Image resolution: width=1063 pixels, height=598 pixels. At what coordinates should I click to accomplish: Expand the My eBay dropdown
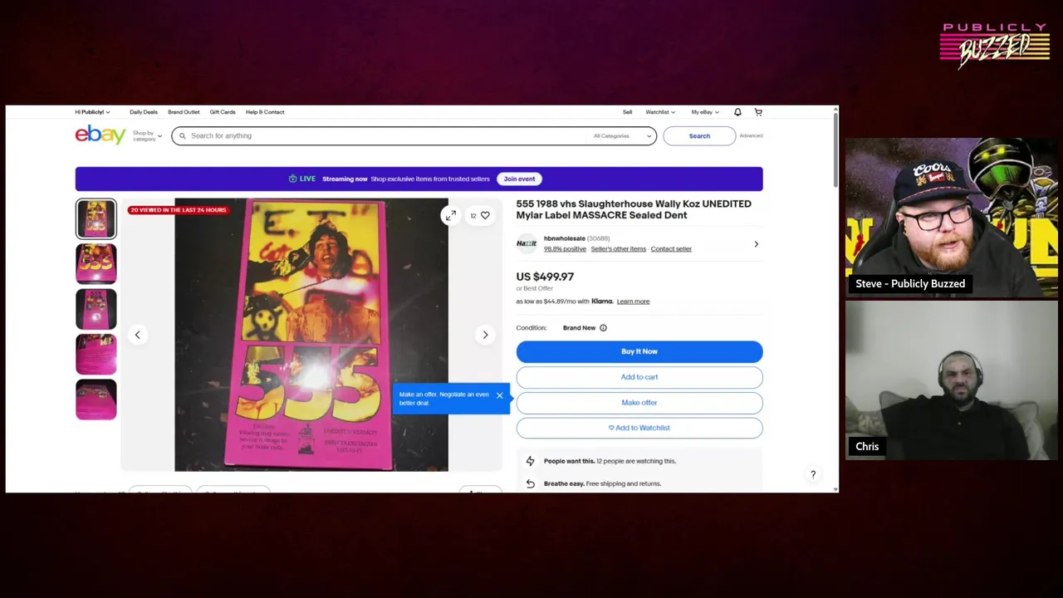tap(705, 112)
